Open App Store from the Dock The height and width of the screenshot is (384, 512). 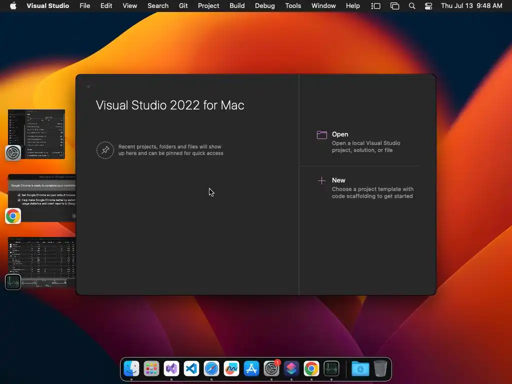point(251,368)
